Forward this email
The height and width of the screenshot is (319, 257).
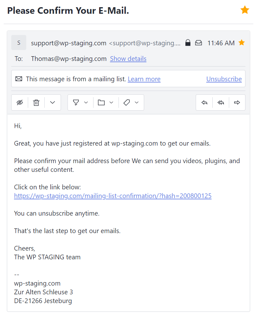[237, 102]
